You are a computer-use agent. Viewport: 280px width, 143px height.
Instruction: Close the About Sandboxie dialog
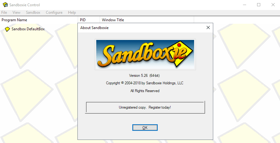coord(208,28)
